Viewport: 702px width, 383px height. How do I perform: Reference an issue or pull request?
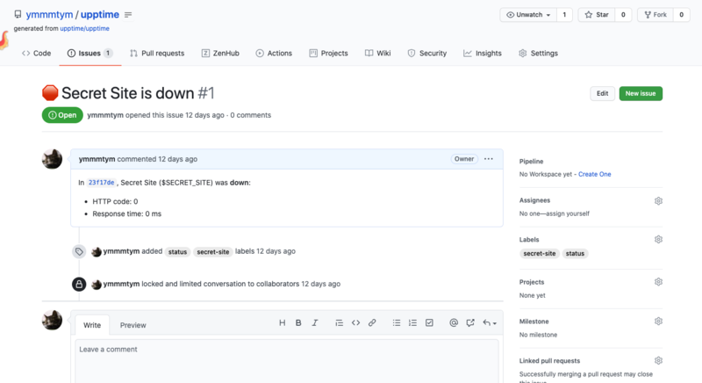(x=470, y=322)
